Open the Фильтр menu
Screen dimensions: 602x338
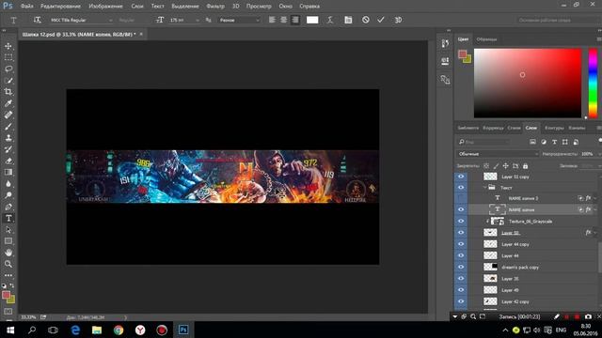pos(215,7)
